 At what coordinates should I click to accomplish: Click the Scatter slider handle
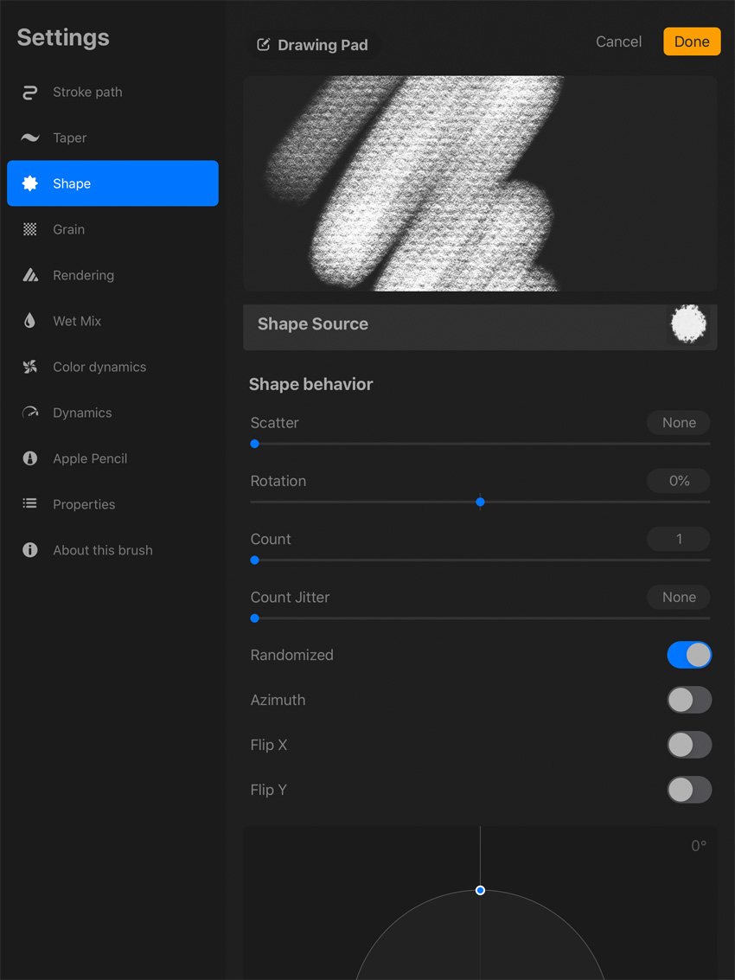[x=254, y=444]
